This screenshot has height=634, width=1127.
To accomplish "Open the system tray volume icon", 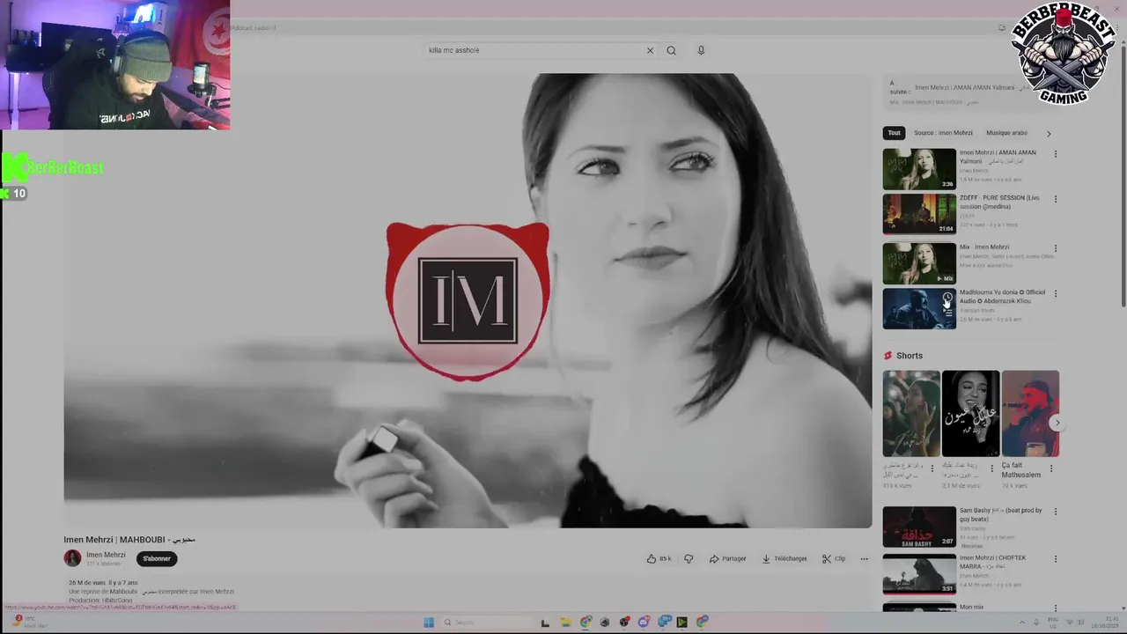I will coord(1082,623).
